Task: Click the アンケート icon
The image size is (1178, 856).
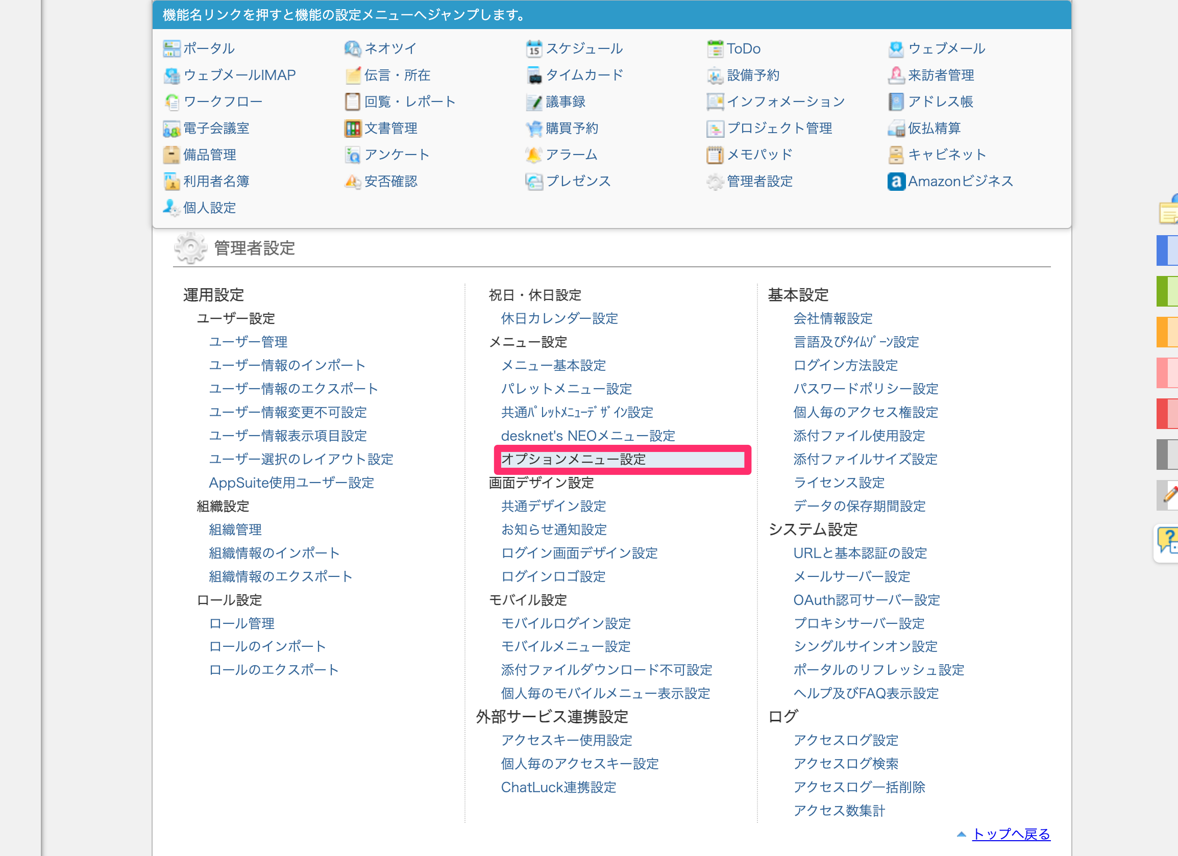Action: tap(353, 155)
